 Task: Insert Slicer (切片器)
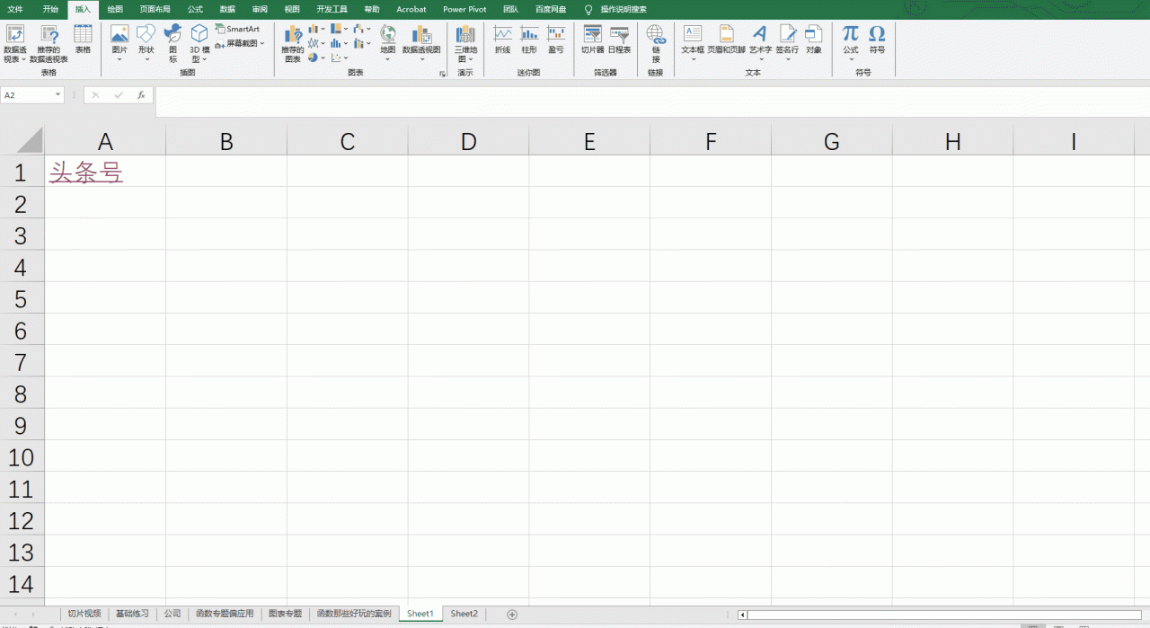point(593,40)
